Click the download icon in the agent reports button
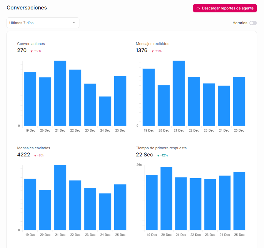Viewport: 264px width, 248px height. pos(198,8)
